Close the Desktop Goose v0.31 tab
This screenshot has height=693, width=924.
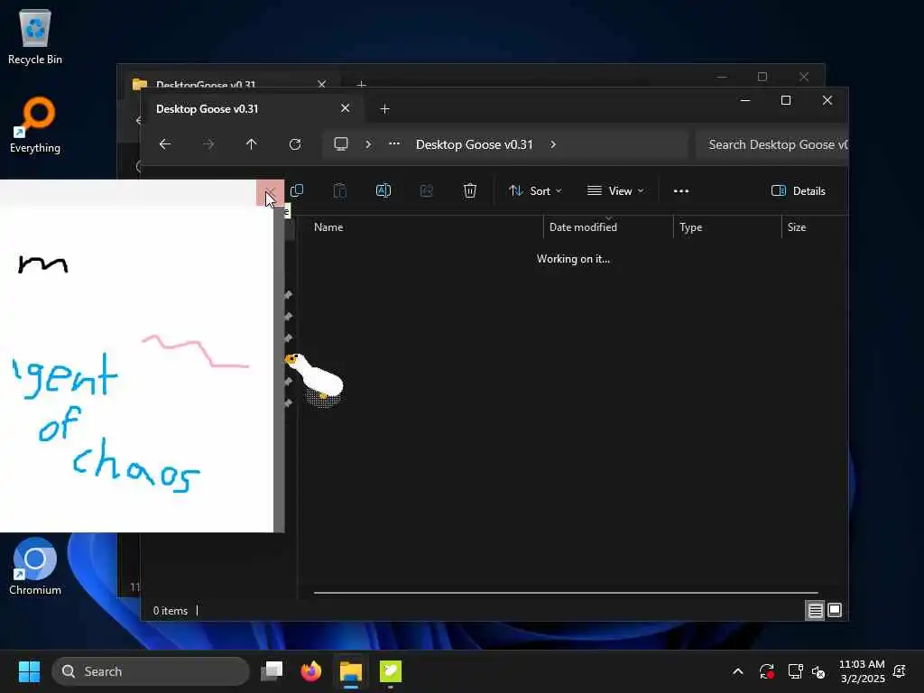click(346, 108)
